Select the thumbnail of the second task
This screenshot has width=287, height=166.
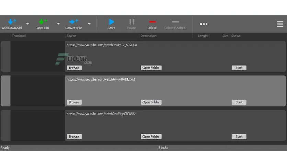[38, 91]
